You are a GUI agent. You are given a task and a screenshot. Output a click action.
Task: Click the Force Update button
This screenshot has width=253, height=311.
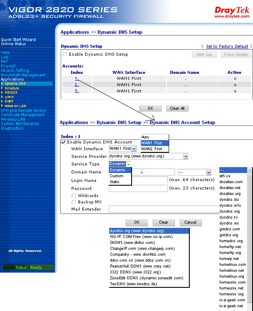coord(236,54)
